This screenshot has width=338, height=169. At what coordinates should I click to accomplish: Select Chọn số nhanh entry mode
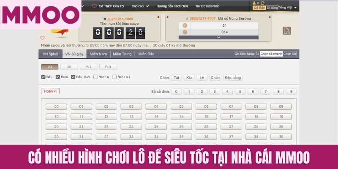point(271,54)
